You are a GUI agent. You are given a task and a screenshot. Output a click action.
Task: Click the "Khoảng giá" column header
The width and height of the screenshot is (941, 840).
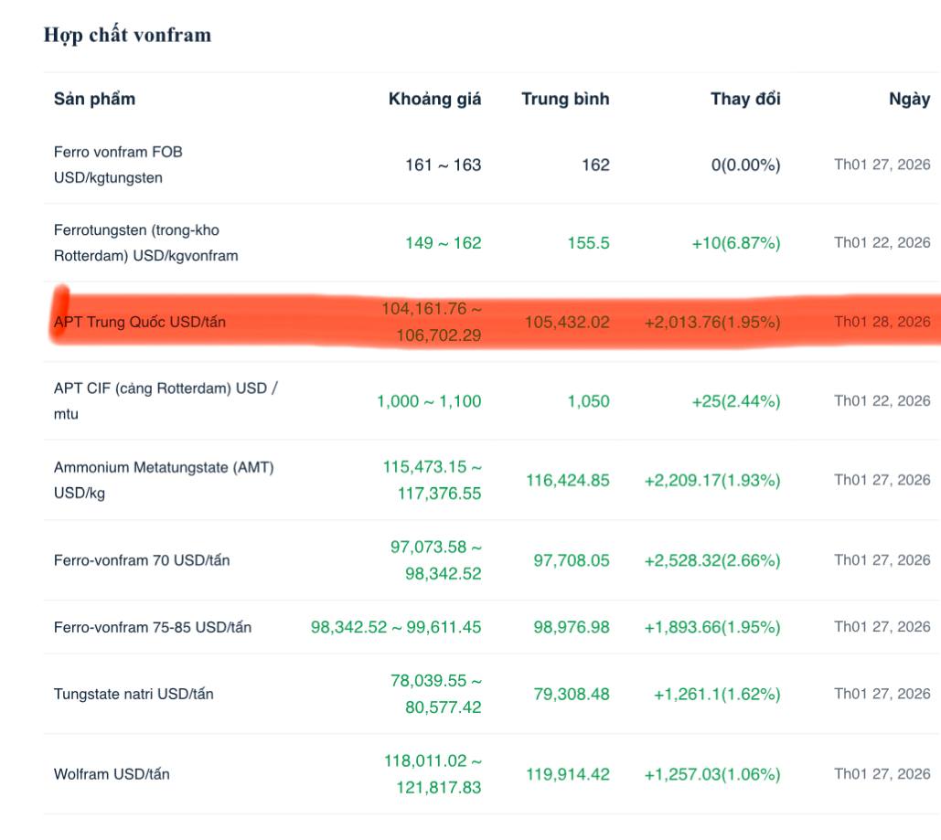click(434, 99)
